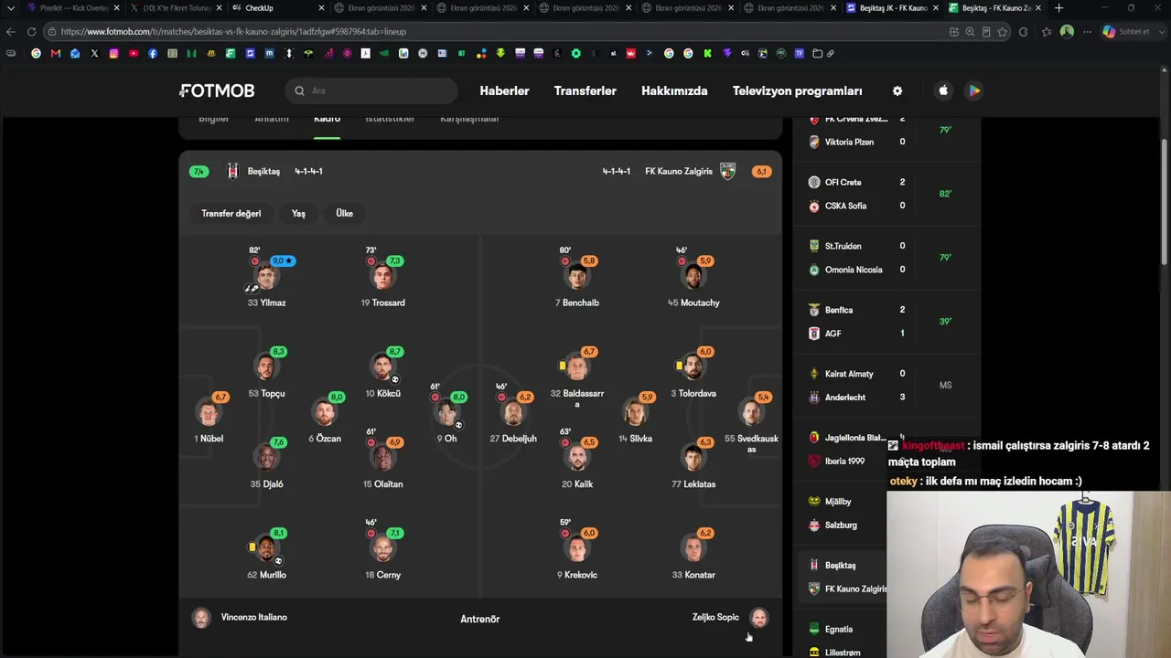1171x658 pixels.
Task: Click the OFI Crete team crest
Action: point(814,182)
